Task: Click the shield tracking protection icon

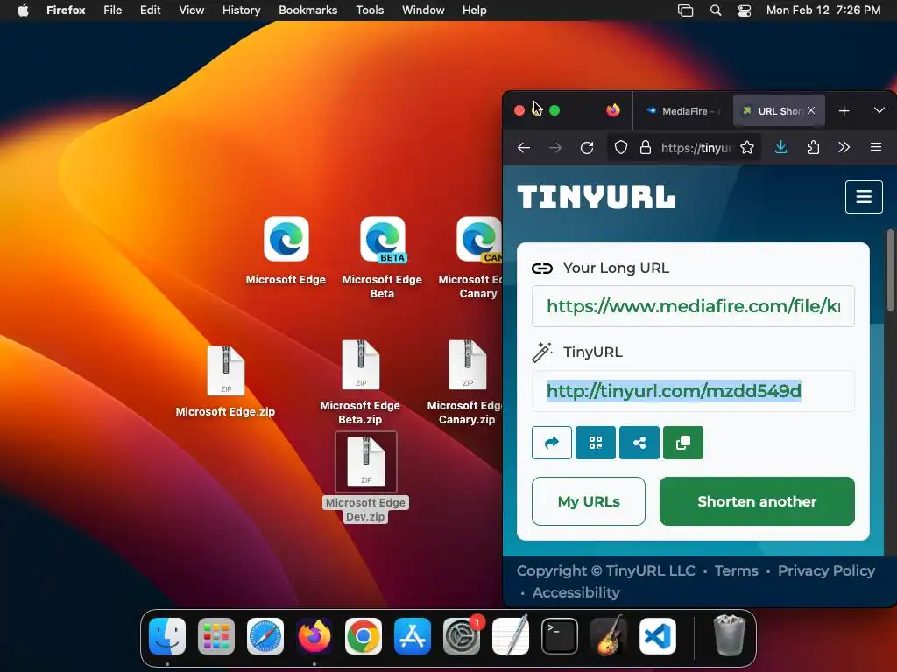Action: [x=621, y=148]
